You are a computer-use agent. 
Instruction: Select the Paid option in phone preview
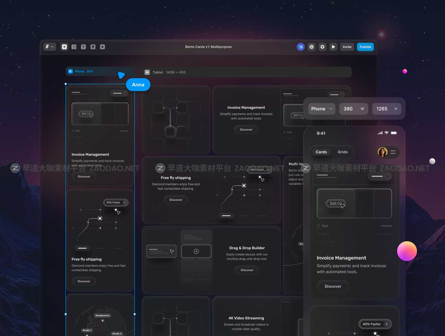(x=323, y=226)
